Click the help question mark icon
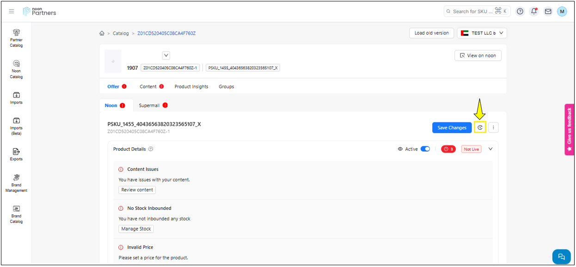This screenshot has height=267, width=576. 520,12
